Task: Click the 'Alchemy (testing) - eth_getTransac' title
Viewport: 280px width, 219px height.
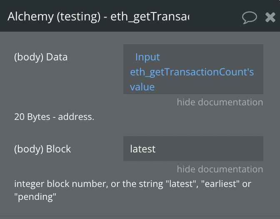Action: pos(98,17)
